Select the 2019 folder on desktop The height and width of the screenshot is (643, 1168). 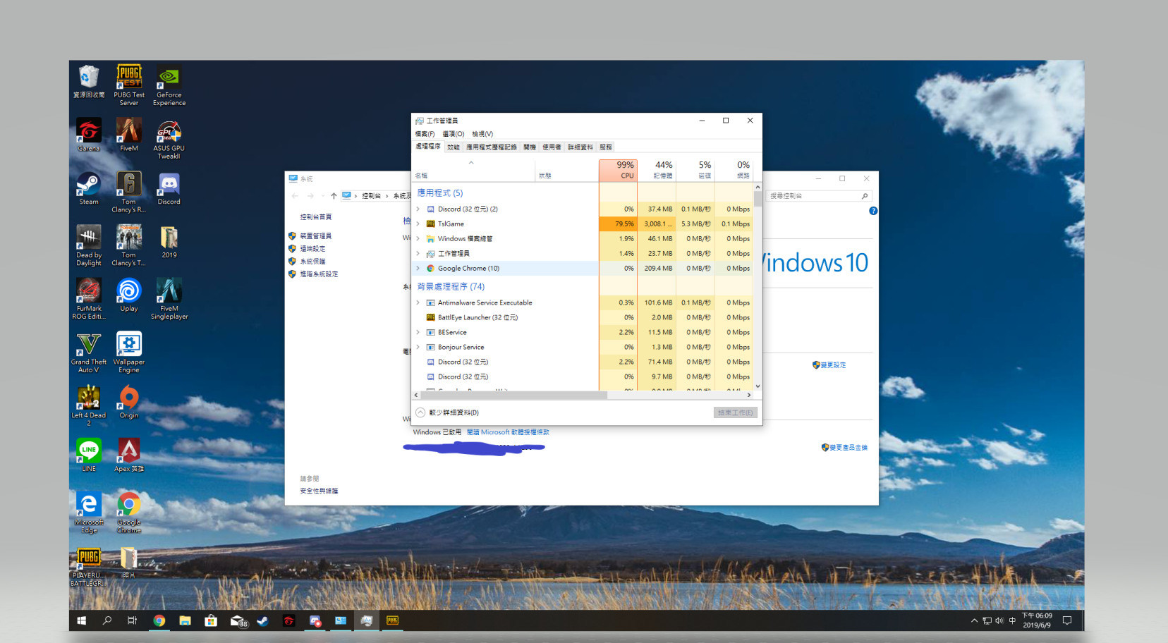169,242
